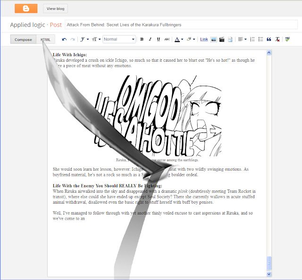This screenshot has width=302, height=280.
Task: Undo the last edit
Action: [x=64, y=40]
